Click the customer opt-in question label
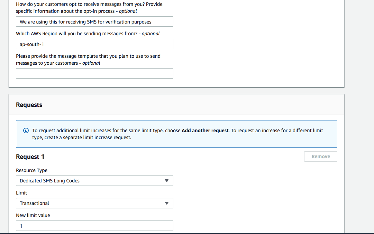Image resolution: width=374 pixels, height=234 pixels. tap(89, 8)
